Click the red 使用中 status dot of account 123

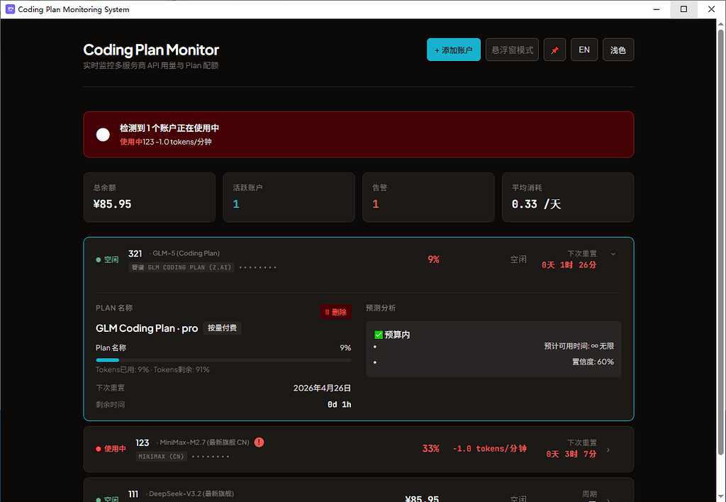(x=98, y=449)
